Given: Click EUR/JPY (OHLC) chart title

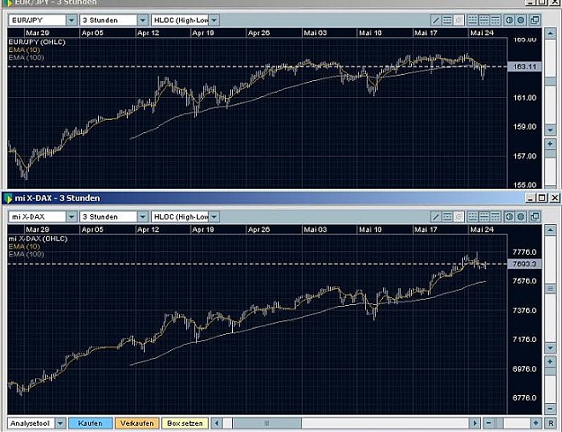Looking at the screenshot, I should tap(37, 42).
